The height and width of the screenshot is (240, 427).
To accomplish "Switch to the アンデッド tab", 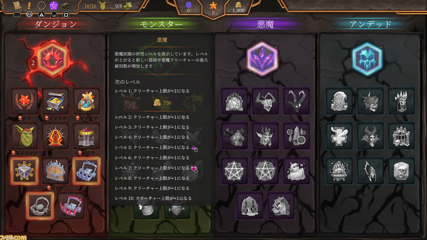I will pyautogui.click(x=370, y=24).
